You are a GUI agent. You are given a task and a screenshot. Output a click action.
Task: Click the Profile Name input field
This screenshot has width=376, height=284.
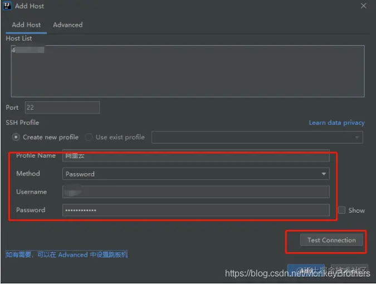tap(196, 155)
